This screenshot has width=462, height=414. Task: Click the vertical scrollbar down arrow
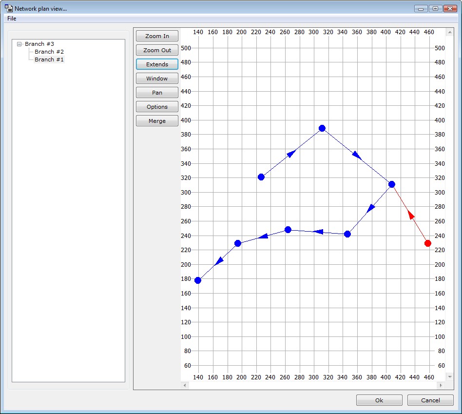pos(449,377)
